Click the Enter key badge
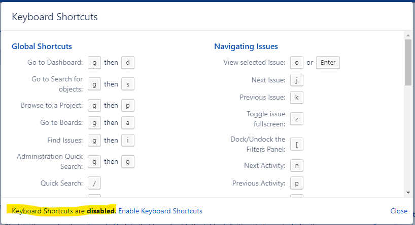The width and height of the screenshot is (415, 225). point(328,63)
